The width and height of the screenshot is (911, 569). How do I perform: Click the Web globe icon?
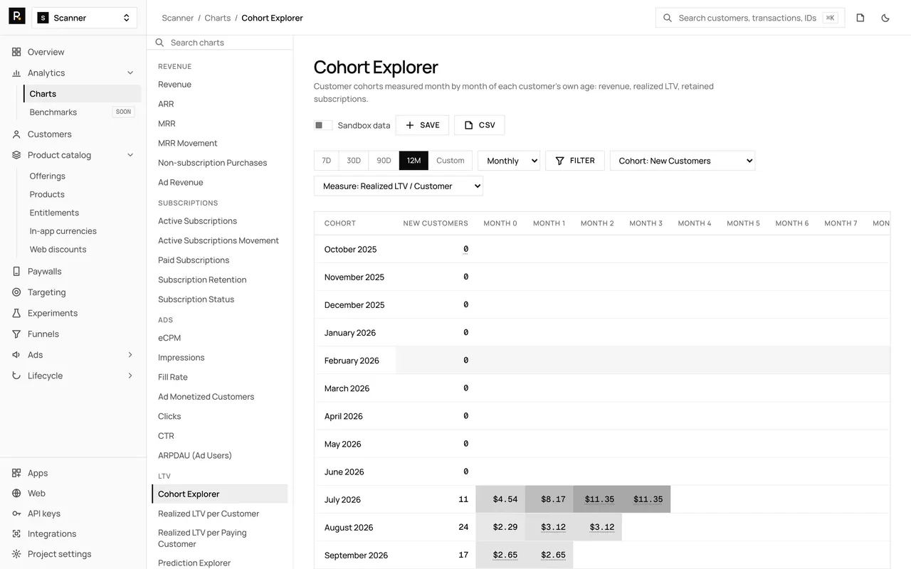tap(16, 494)
